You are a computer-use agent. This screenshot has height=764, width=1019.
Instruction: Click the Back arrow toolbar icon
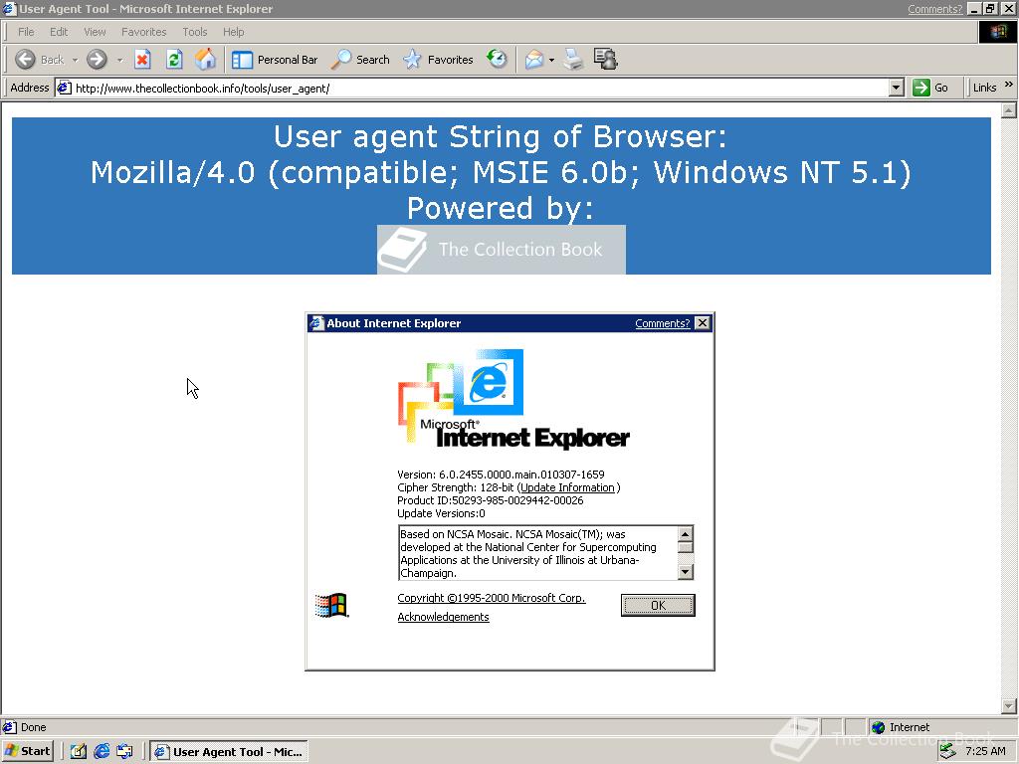[x=25, y=60]
